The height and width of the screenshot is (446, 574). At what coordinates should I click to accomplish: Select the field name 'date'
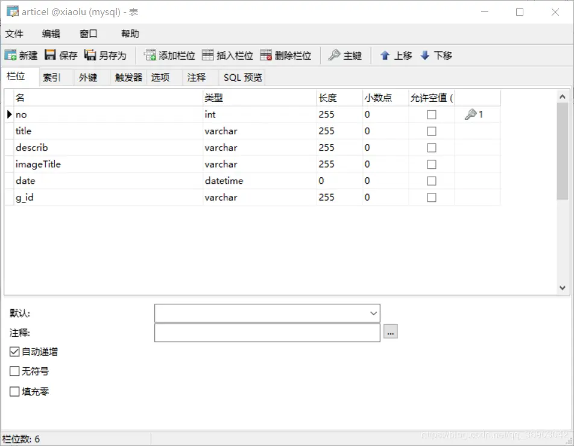[x=25, y=181]
